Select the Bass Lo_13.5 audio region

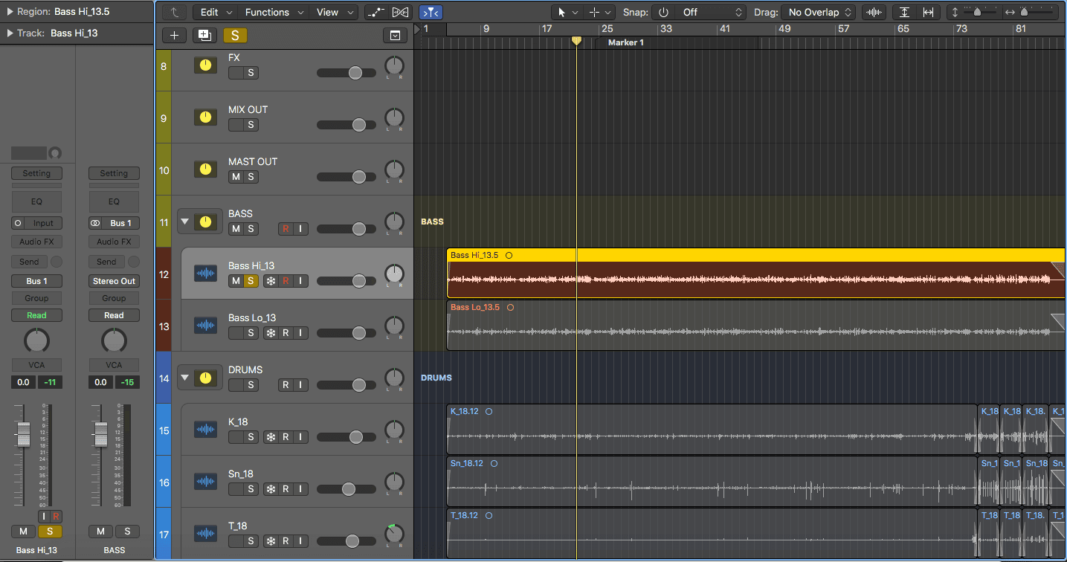pyautogui.click(x=755, y=326)
